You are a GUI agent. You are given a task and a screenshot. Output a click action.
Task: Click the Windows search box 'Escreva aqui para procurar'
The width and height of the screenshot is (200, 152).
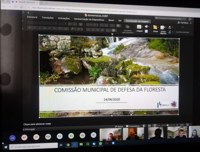33,146
